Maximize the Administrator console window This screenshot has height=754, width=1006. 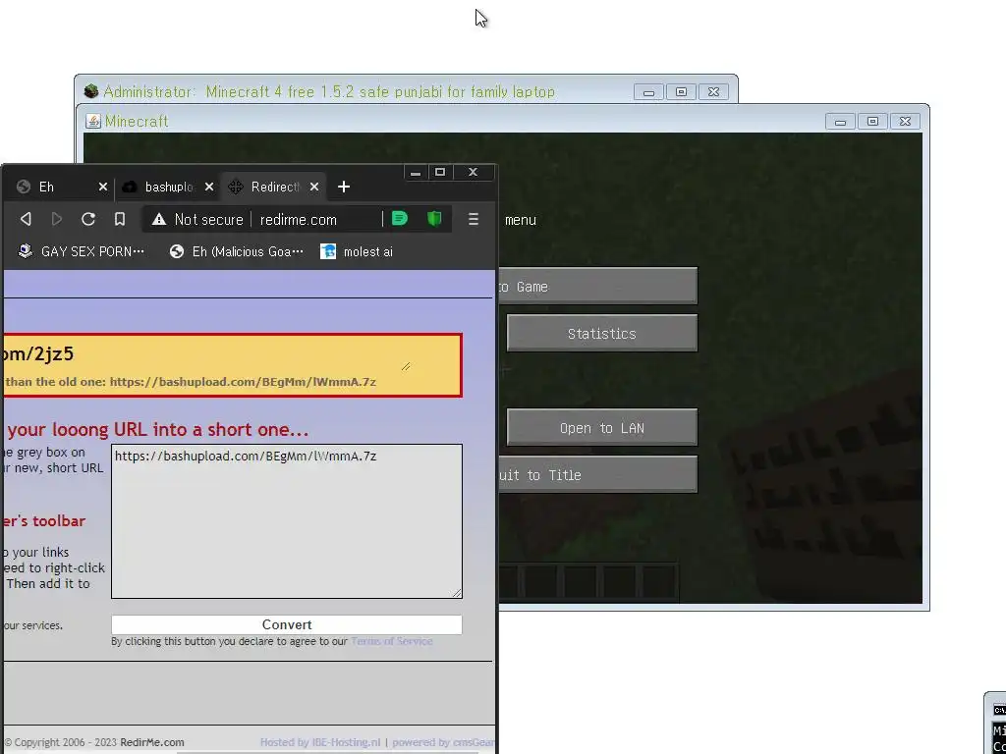682,91
